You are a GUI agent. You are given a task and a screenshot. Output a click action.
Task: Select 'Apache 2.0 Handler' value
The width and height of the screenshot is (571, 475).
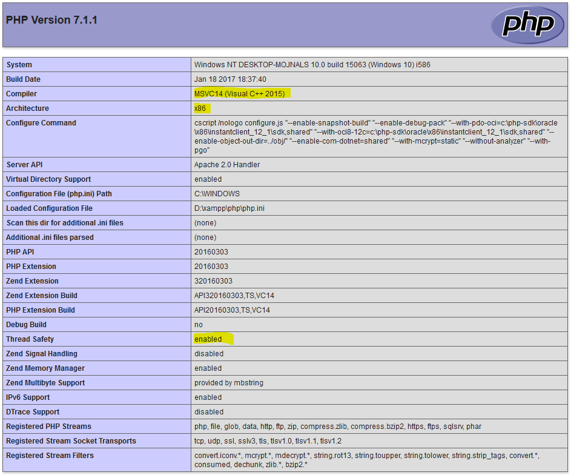click(227, 165)
